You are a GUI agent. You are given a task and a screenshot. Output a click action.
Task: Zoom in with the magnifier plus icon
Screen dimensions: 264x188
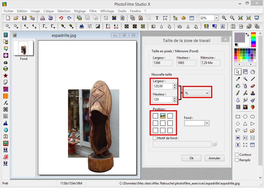224,18
